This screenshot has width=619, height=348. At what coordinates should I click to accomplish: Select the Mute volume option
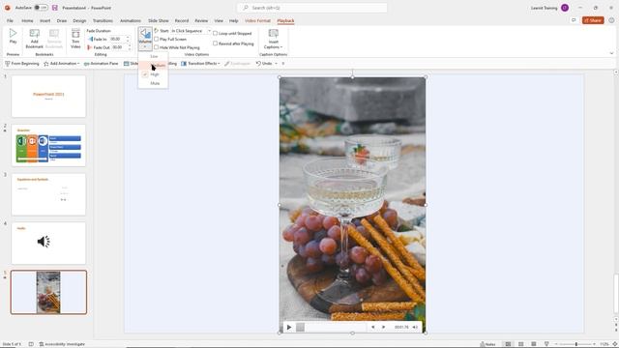click(153, 83)
